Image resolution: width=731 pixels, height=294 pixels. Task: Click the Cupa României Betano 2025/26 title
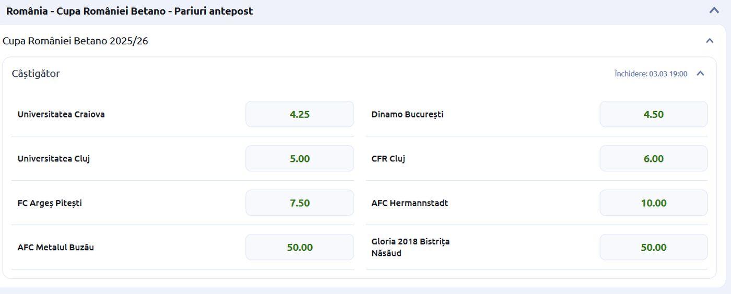click(75, 41)
